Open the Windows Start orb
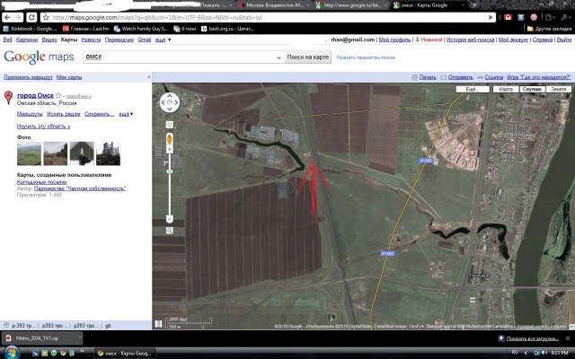The width and height of the screenshot is (575, 359). (x=11, y=353)
